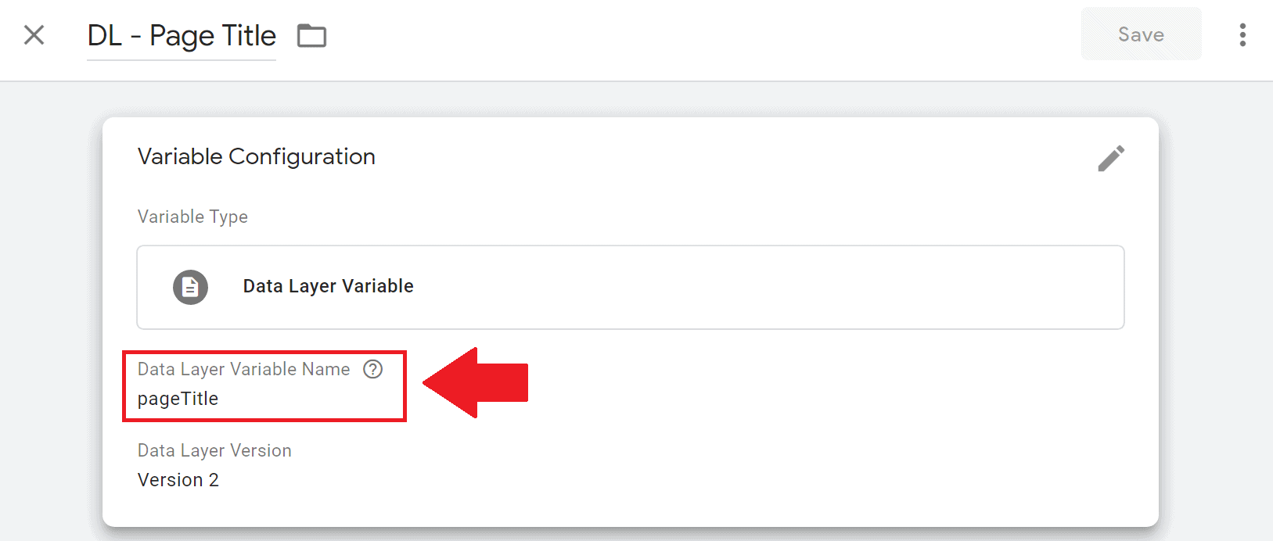This screenshot has height=541, width=1273.
Task: Click the red arrow annotation
Action: pos(476,383)
